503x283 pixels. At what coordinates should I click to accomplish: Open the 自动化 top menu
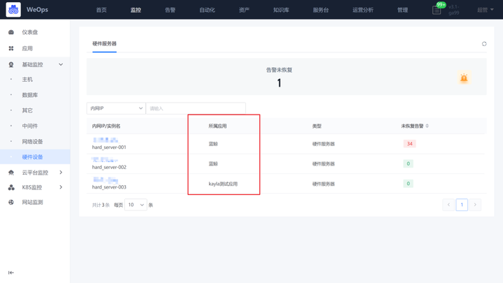click(x=207, y=10)
